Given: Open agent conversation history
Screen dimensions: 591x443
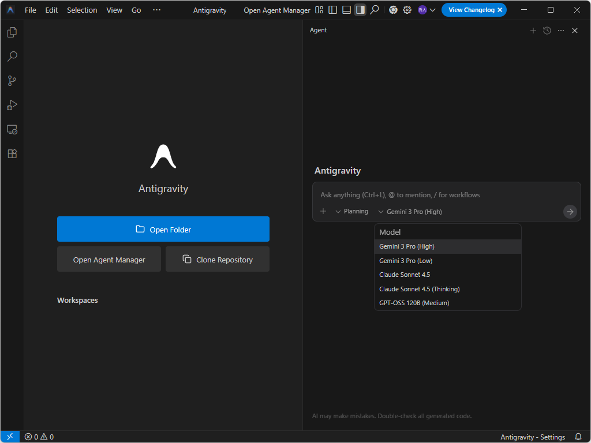Looking at the screenshot, I should click(x=547, y=31).
